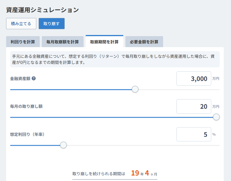
Task: Click the 想定利回り slider handle
Action: point(63,145)
